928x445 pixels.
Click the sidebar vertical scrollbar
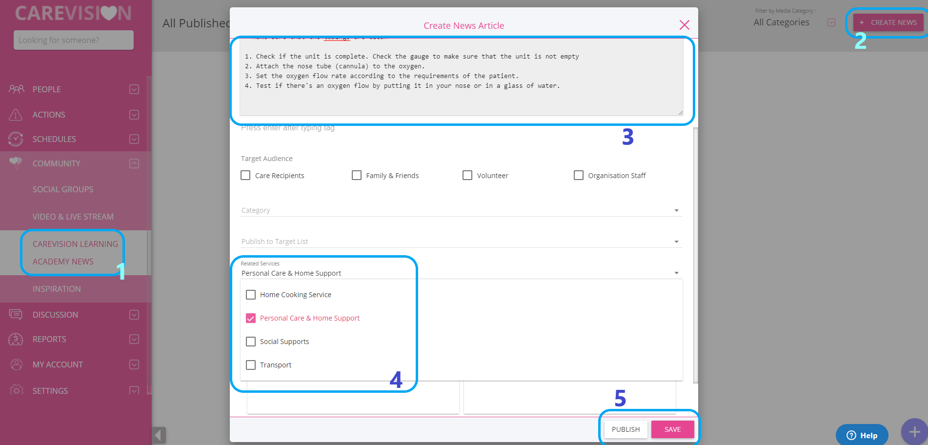[x=149, y=234]
